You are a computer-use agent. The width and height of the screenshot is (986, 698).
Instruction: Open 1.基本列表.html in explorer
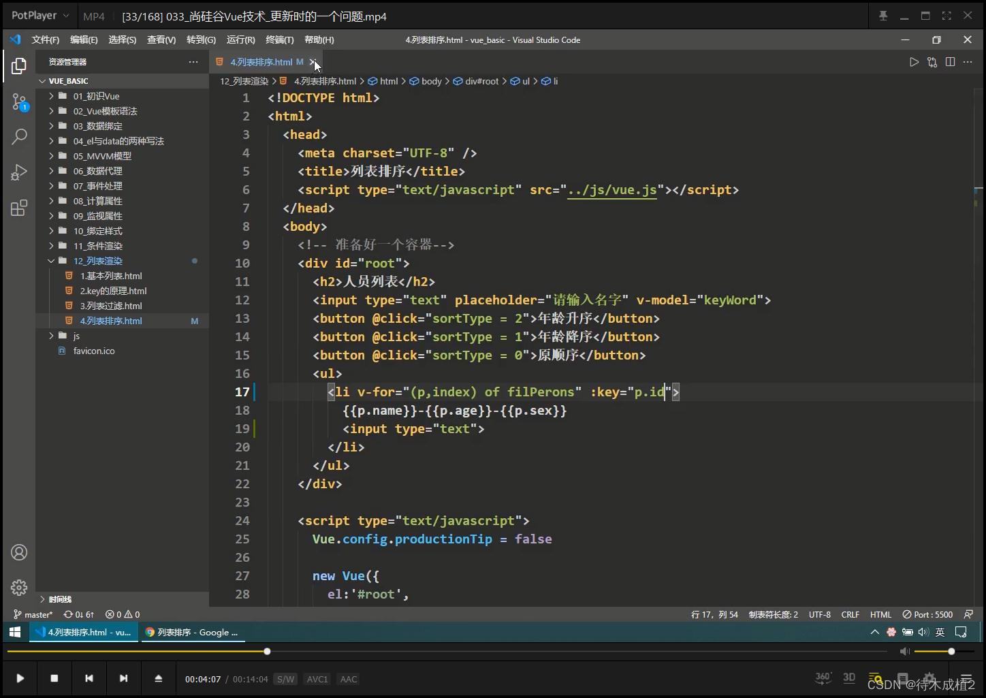(111, 276)
